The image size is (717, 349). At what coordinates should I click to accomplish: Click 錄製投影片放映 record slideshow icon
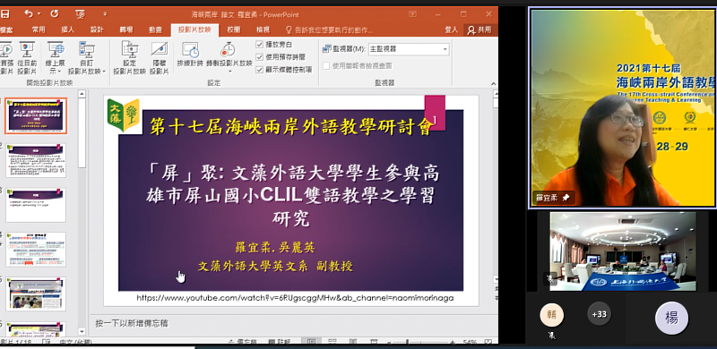pos(229,49)
